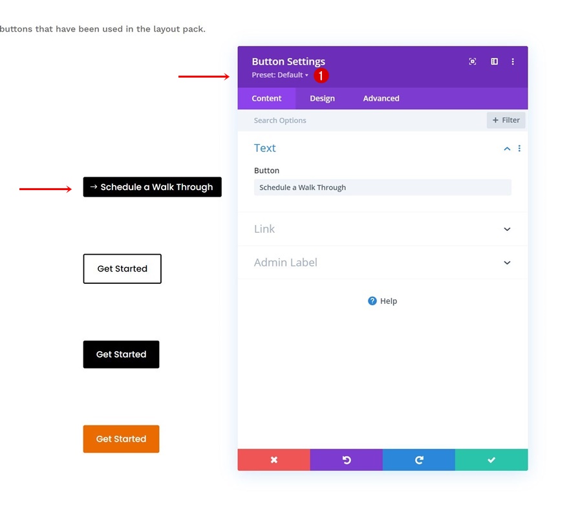Open the Button Settings three-dot menu
Screen dimensions: 569x518
point(513,61)
